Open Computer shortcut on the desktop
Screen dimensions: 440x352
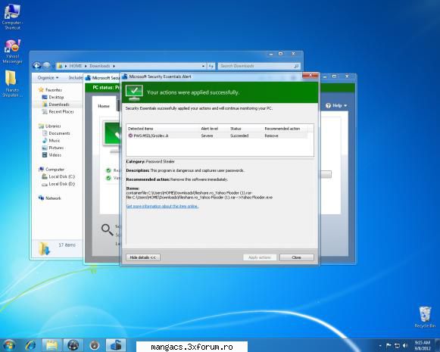[12, 16]
